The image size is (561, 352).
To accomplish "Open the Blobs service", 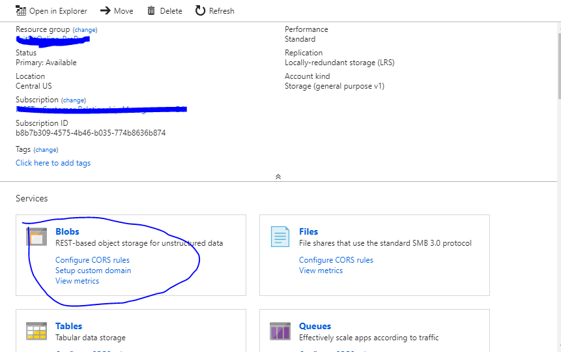I will [x=67, y=231].
